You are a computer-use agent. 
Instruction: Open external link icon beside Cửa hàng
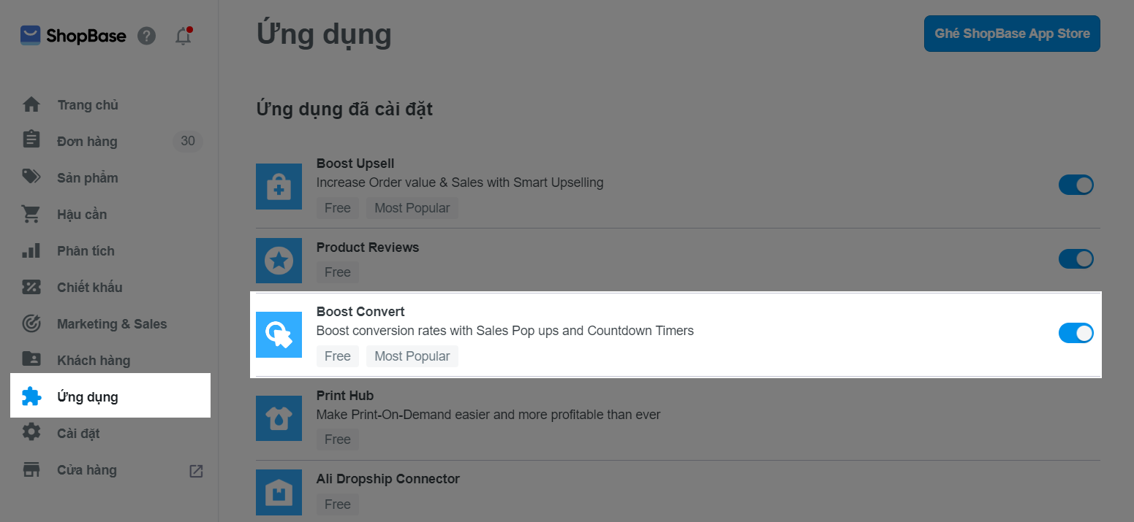coord(196,471)
